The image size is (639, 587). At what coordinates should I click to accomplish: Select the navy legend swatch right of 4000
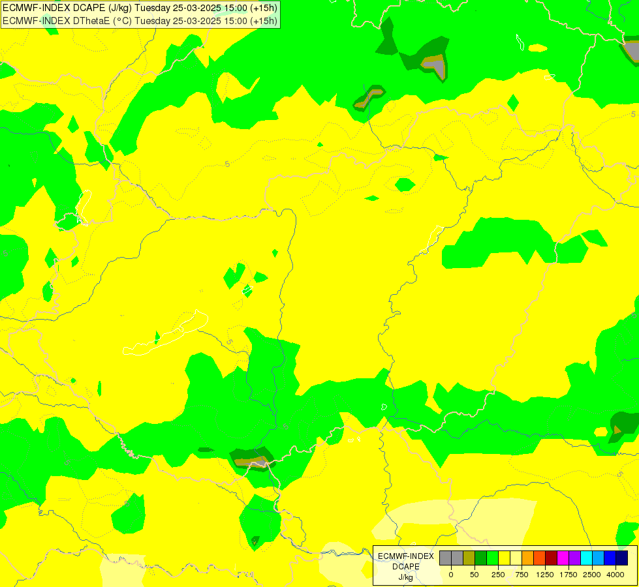coord(621,558)
